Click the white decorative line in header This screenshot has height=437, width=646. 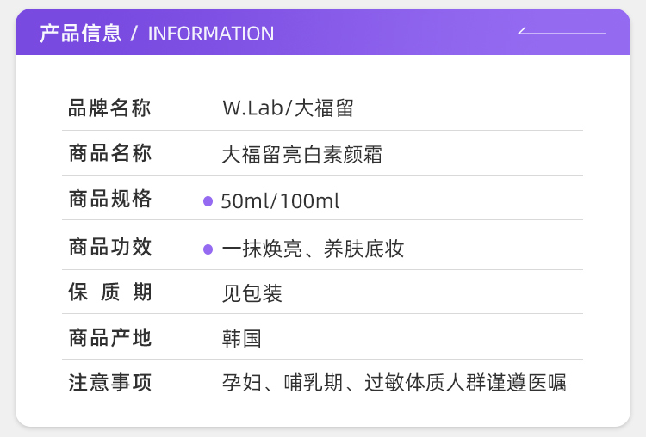pos(561,33)
